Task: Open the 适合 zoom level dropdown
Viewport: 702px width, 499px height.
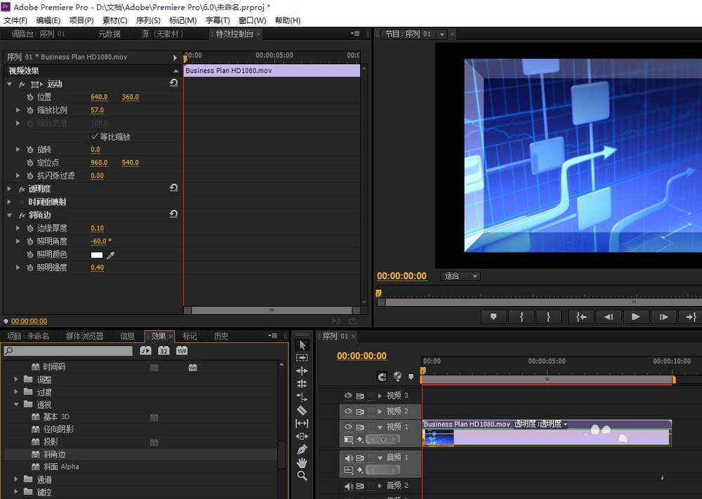Action: pyautogui.click(x=461, y=276)
